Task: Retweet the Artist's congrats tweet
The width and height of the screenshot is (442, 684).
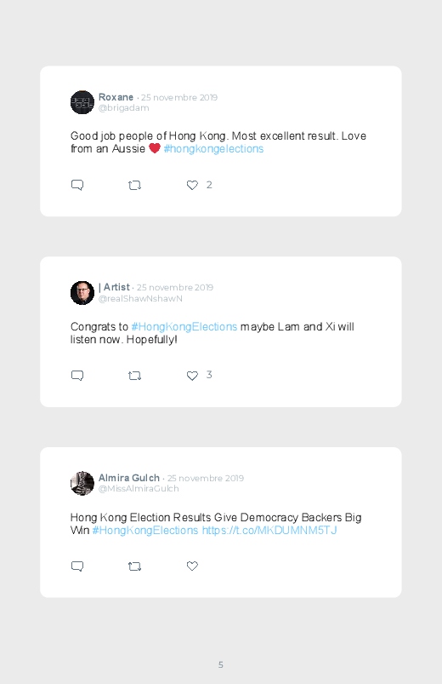Action: point(134,376)
